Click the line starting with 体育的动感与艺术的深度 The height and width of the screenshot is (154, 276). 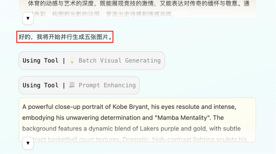tap(138, 4)
